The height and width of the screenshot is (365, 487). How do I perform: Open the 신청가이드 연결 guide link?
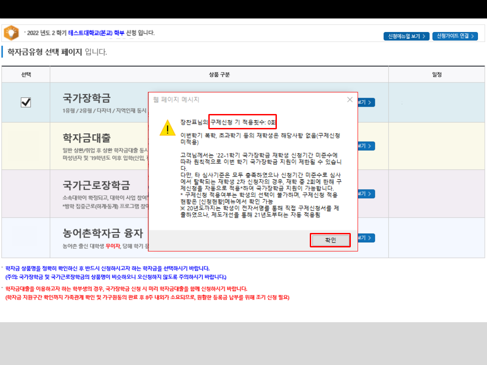tap(455, 36)
